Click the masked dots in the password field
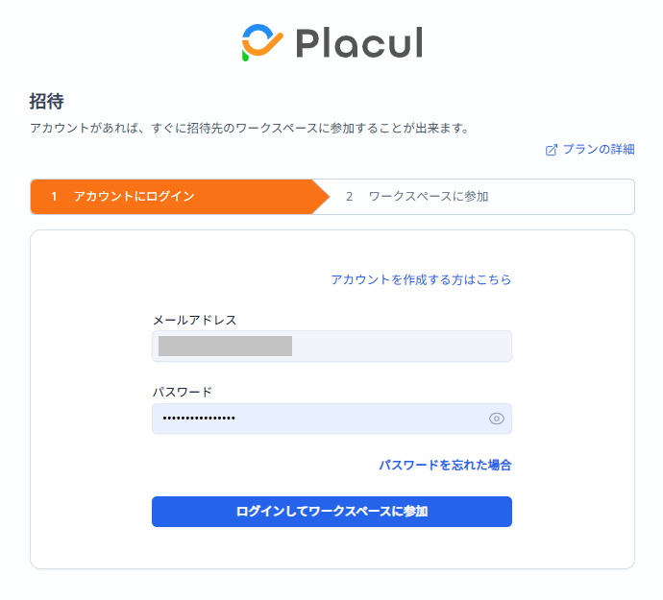 point(199,419)
